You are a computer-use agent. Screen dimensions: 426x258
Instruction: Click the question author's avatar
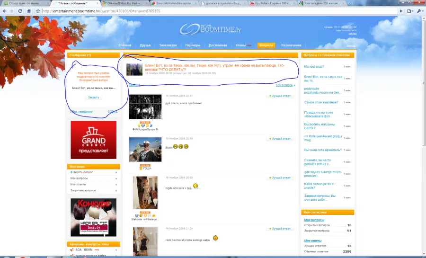click(x=134, y=70)
